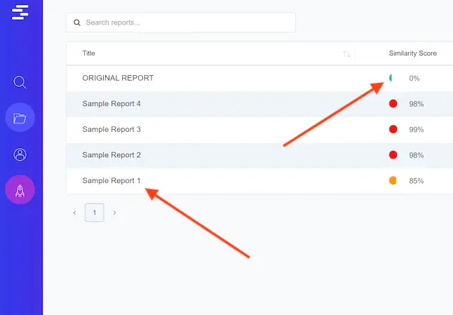Click the rocket icon in sidebar
The width and height of the screenshot is (453, 315).
click(20, 190)
